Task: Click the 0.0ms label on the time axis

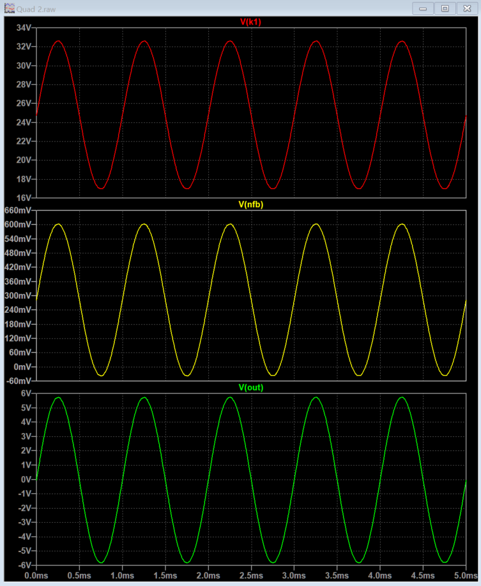Action: pos(36,577)
